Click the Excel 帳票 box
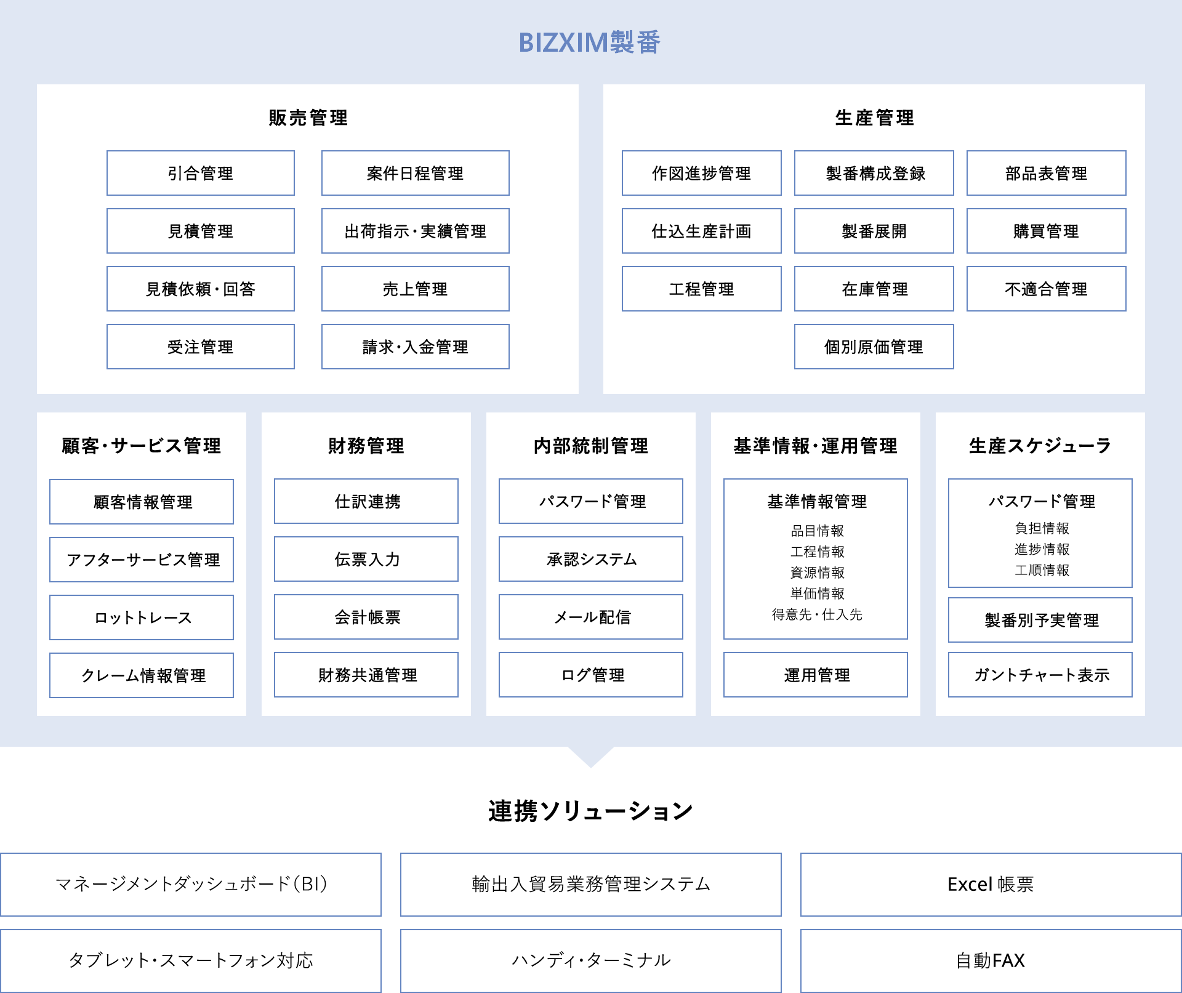This screenshot has width=1182, height=993. tap(991, 885)
